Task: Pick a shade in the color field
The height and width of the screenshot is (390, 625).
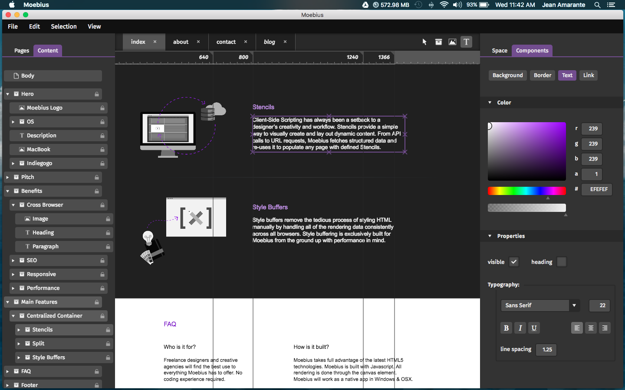Action: [527, 151]
